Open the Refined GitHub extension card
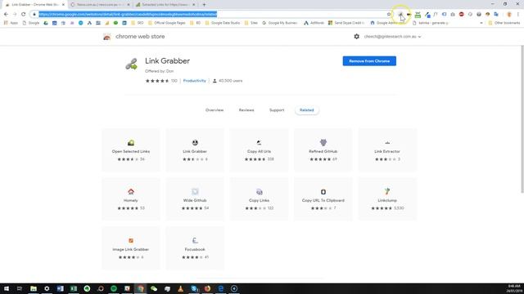The height and width of the screenshot is (294, 524). pos(323,149)
